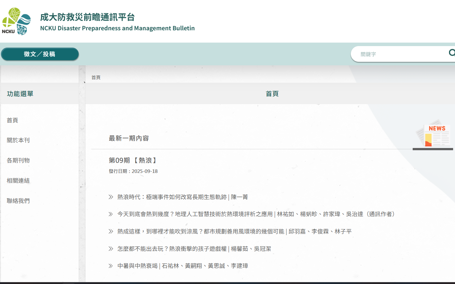Screen dimensions: 455x284
Task: Click the chevron icon beside 怎麼都不能出去玩 article
Action: 111,249
